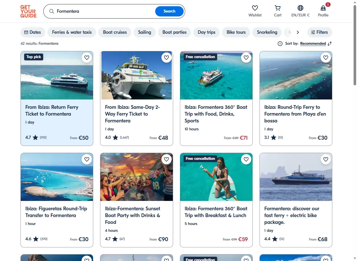
Task: Open fast ferry + electric bike package title
Action: tap(292, 215)
